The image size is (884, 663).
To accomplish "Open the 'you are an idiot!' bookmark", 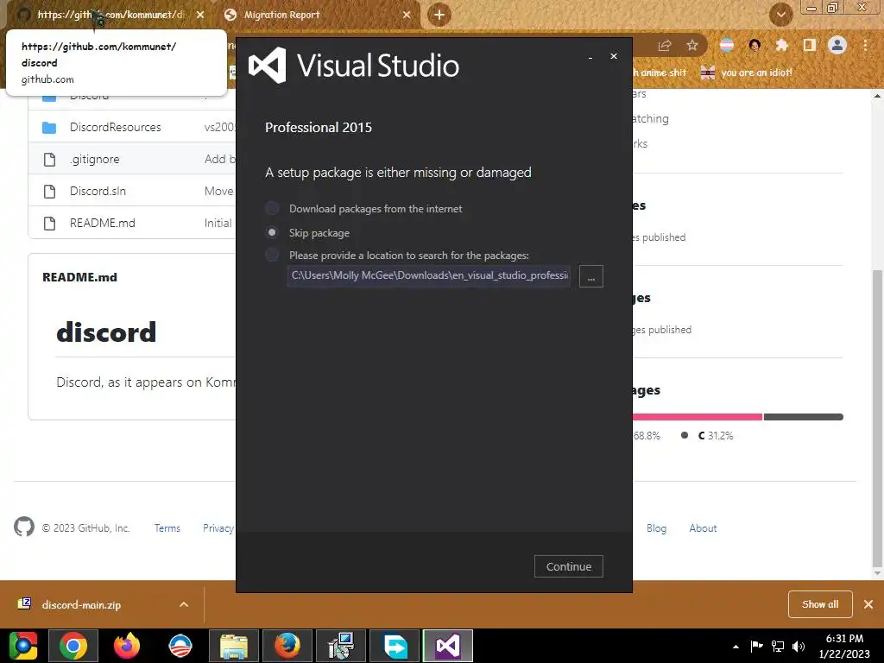I will point(747,73).
